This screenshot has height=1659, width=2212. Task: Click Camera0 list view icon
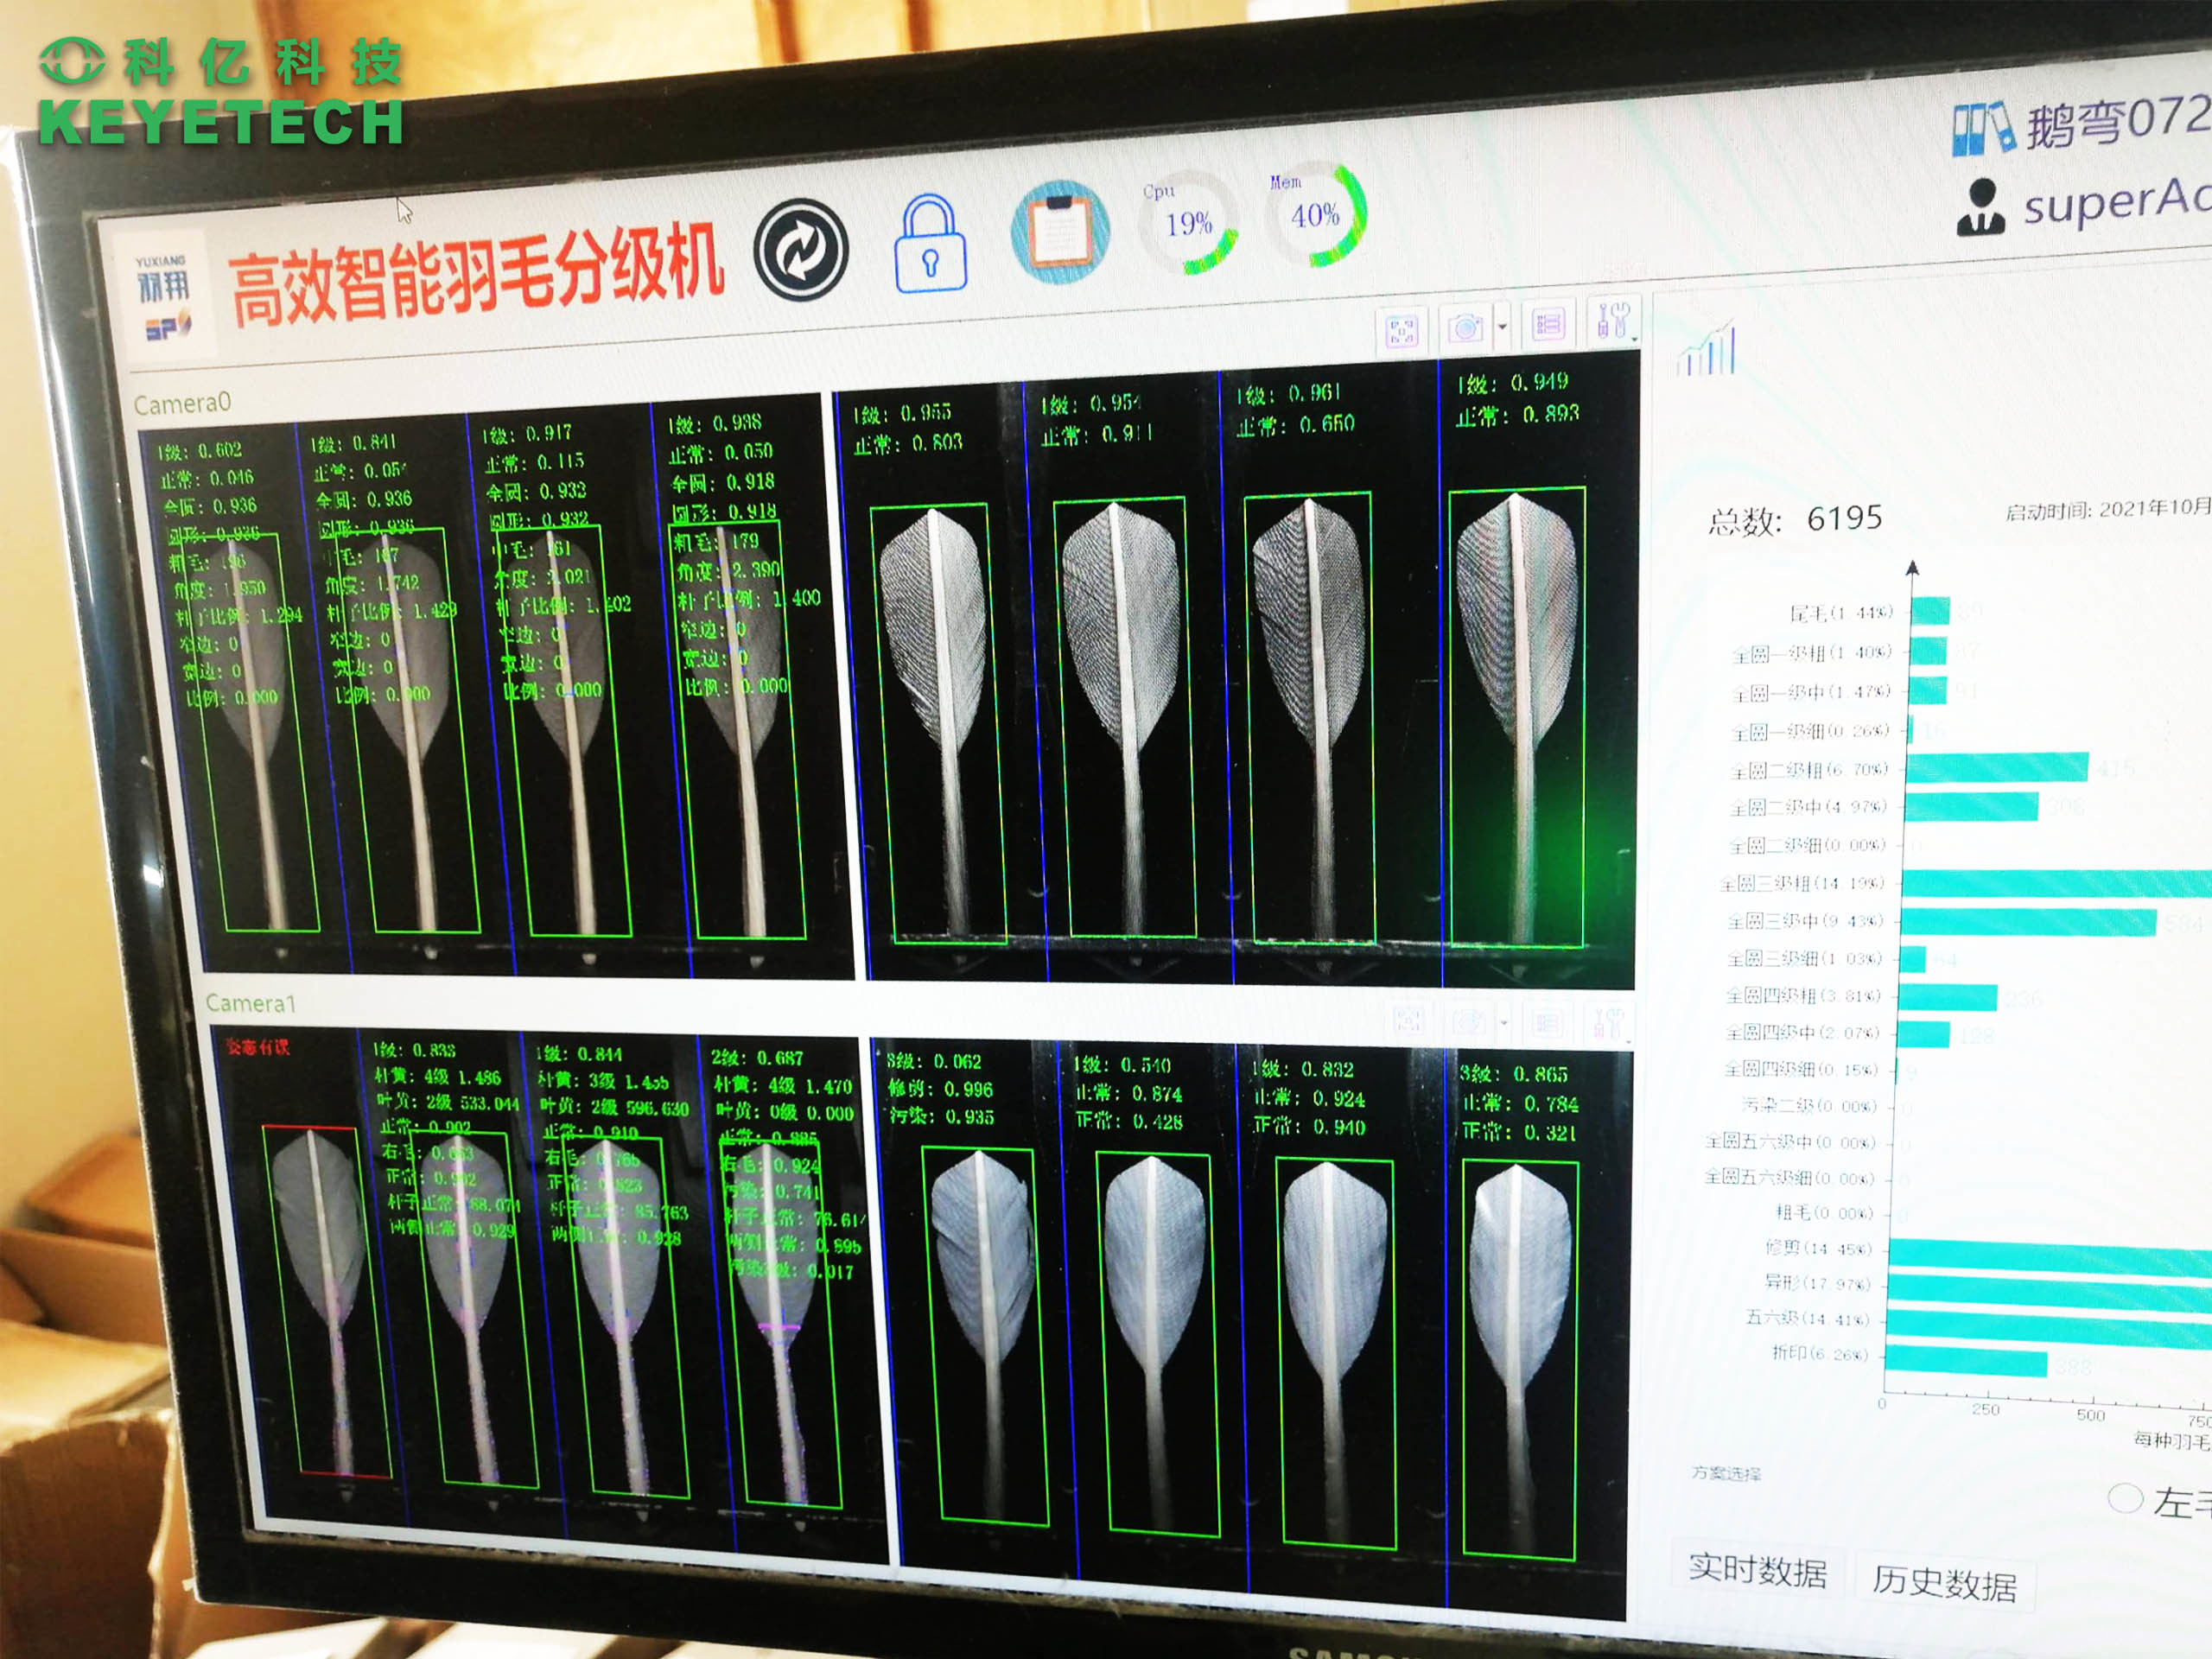[x=1548, y=323]
